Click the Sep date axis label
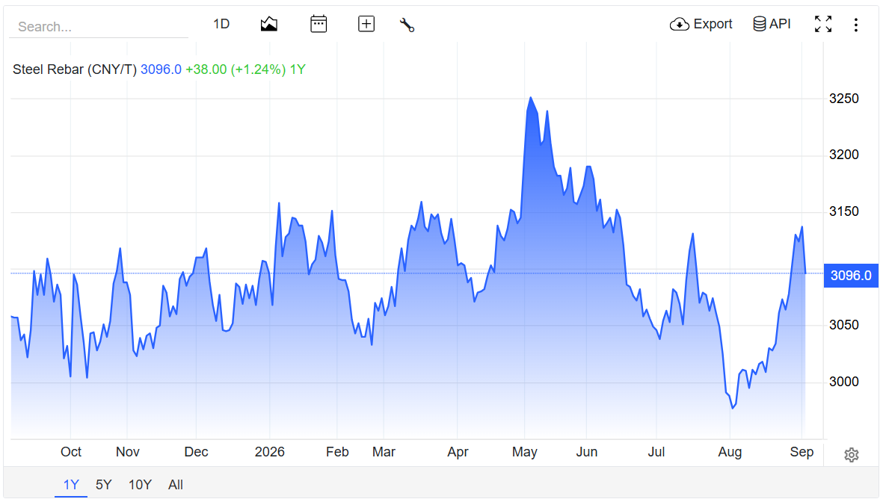883x502 pixels. point(802,452)
